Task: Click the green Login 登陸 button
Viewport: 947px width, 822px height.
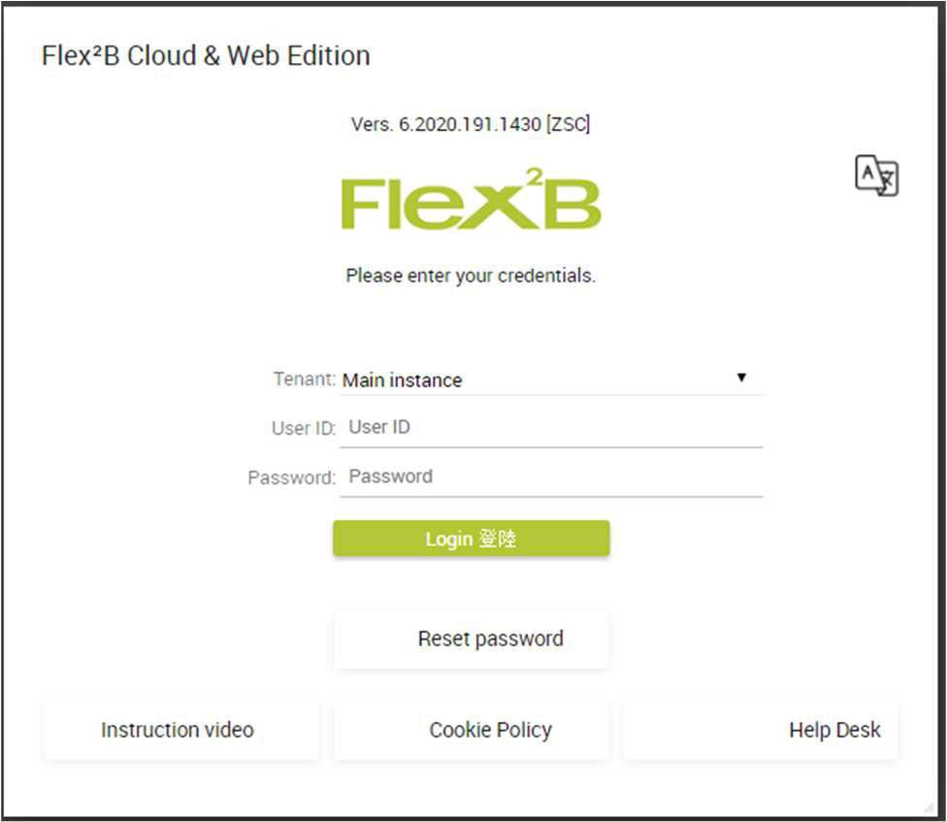Action: (x=472, y=539)
